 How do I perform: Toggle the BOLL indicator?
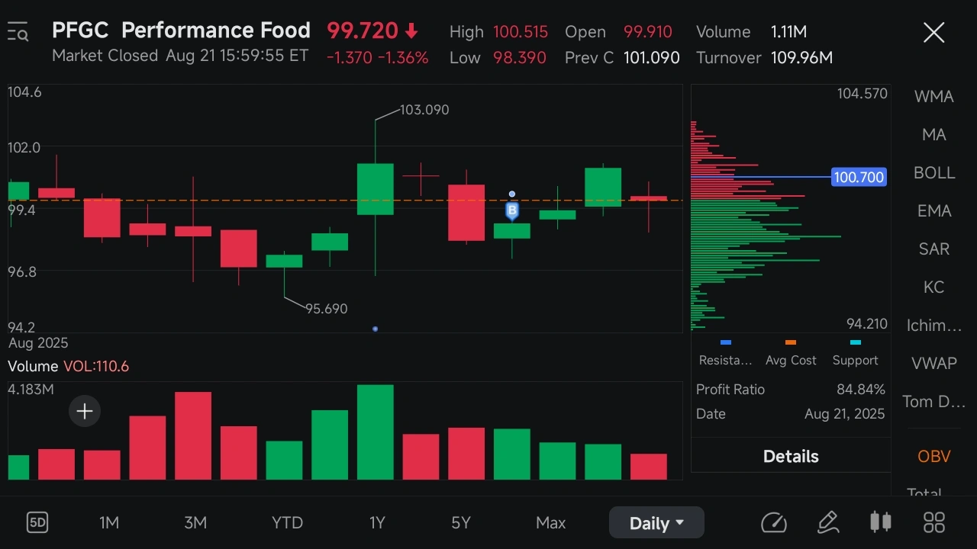coord(933,172)
